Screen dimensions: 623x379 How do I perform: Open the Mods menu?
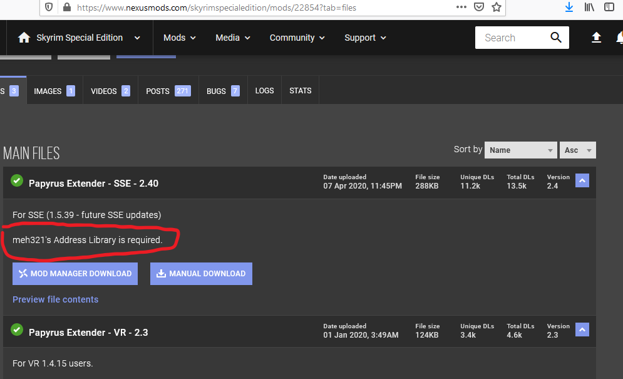180,38
